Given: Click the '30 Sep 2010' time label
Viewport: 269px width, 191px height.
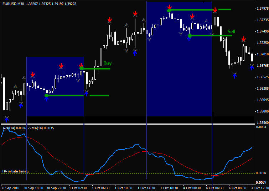Looking at the screenshot, I should tap(10, 188).
